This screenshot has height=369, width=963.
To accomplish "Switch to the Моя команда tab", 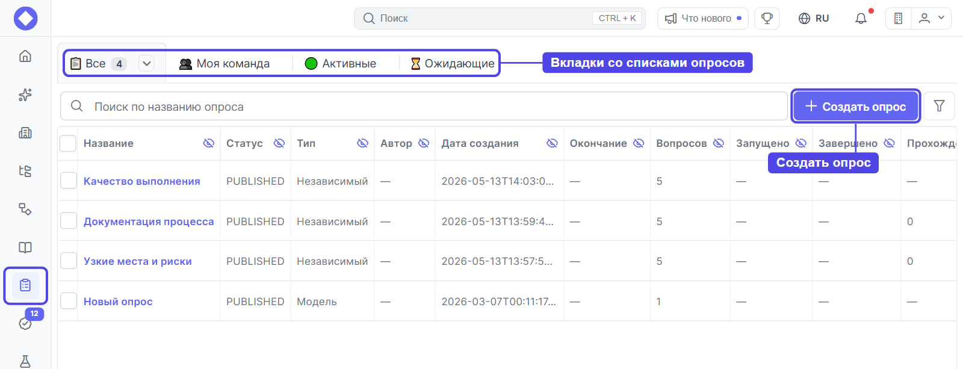I will (x=224, y=63).
